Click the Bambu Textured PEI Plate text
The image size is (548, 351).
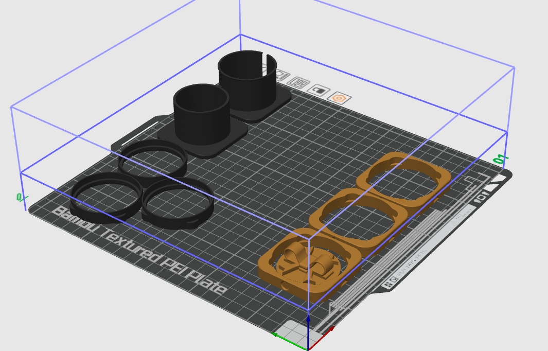coord(139,250)
